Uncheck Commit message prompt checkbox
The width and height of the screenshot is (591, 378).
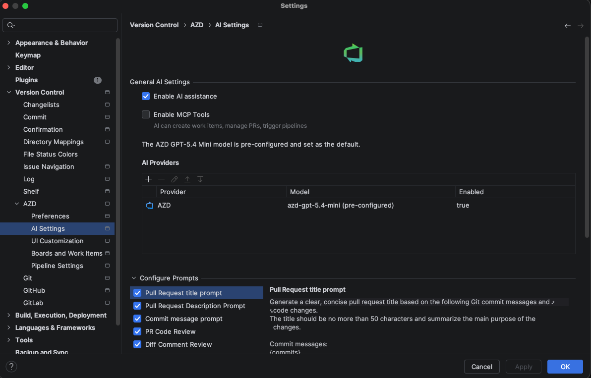[137, 319]
